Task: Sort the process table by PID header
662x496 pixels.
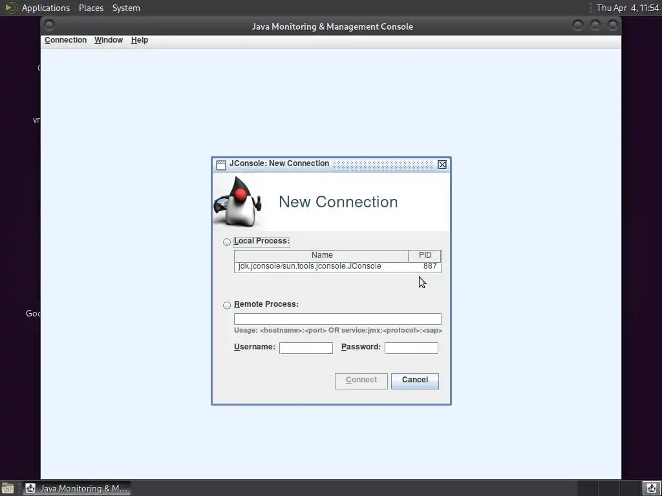Action: coord(425,256)
